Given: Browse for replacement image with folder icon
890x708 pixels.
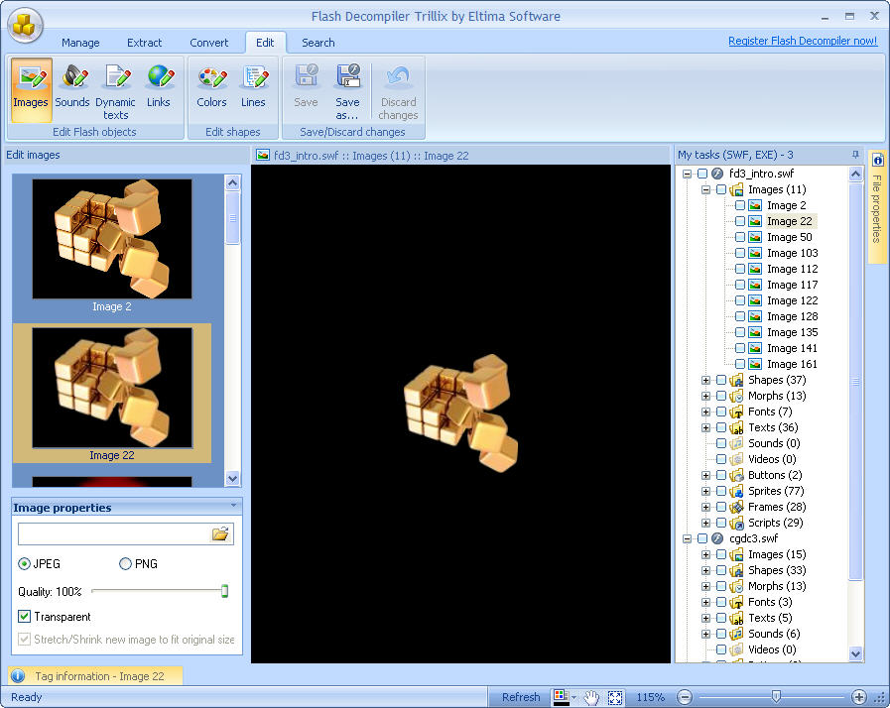Looking at the screenshot, I should point(220,533).
